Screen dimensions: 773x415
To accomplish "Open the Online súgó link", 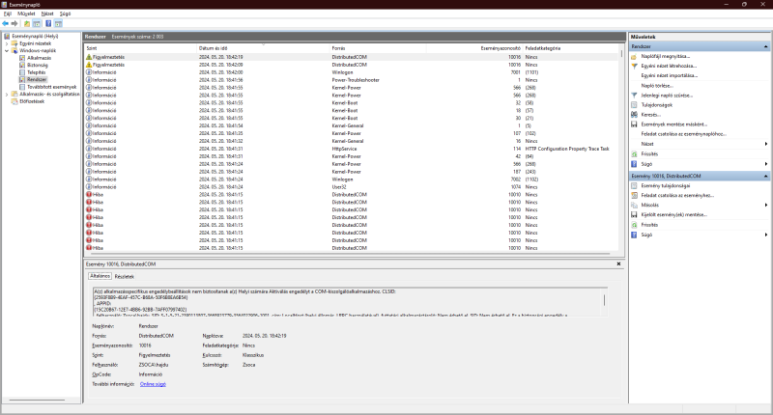I will coord(153,384).
